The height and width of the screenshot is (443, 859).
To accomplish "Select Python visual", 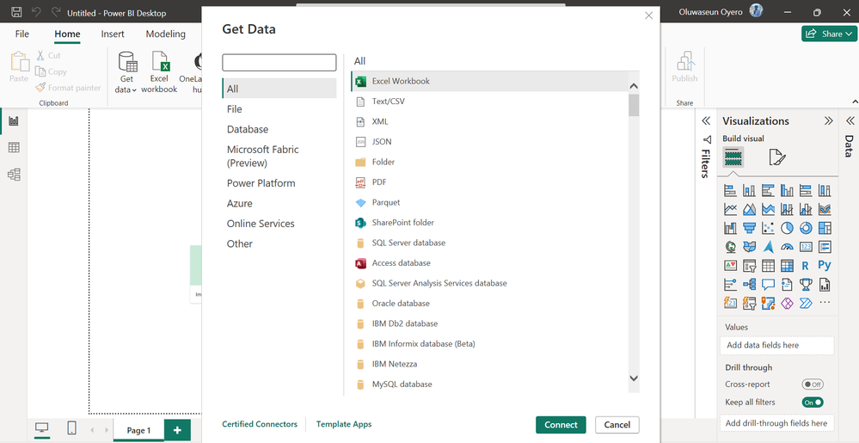I will pyautogui.click(x=825, y=265).
